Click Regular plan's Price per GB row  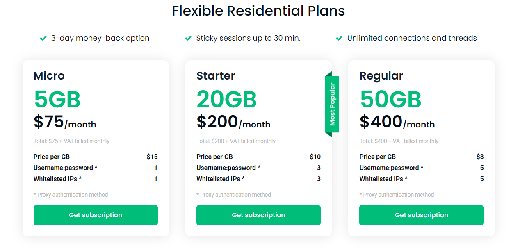point(421,157)
